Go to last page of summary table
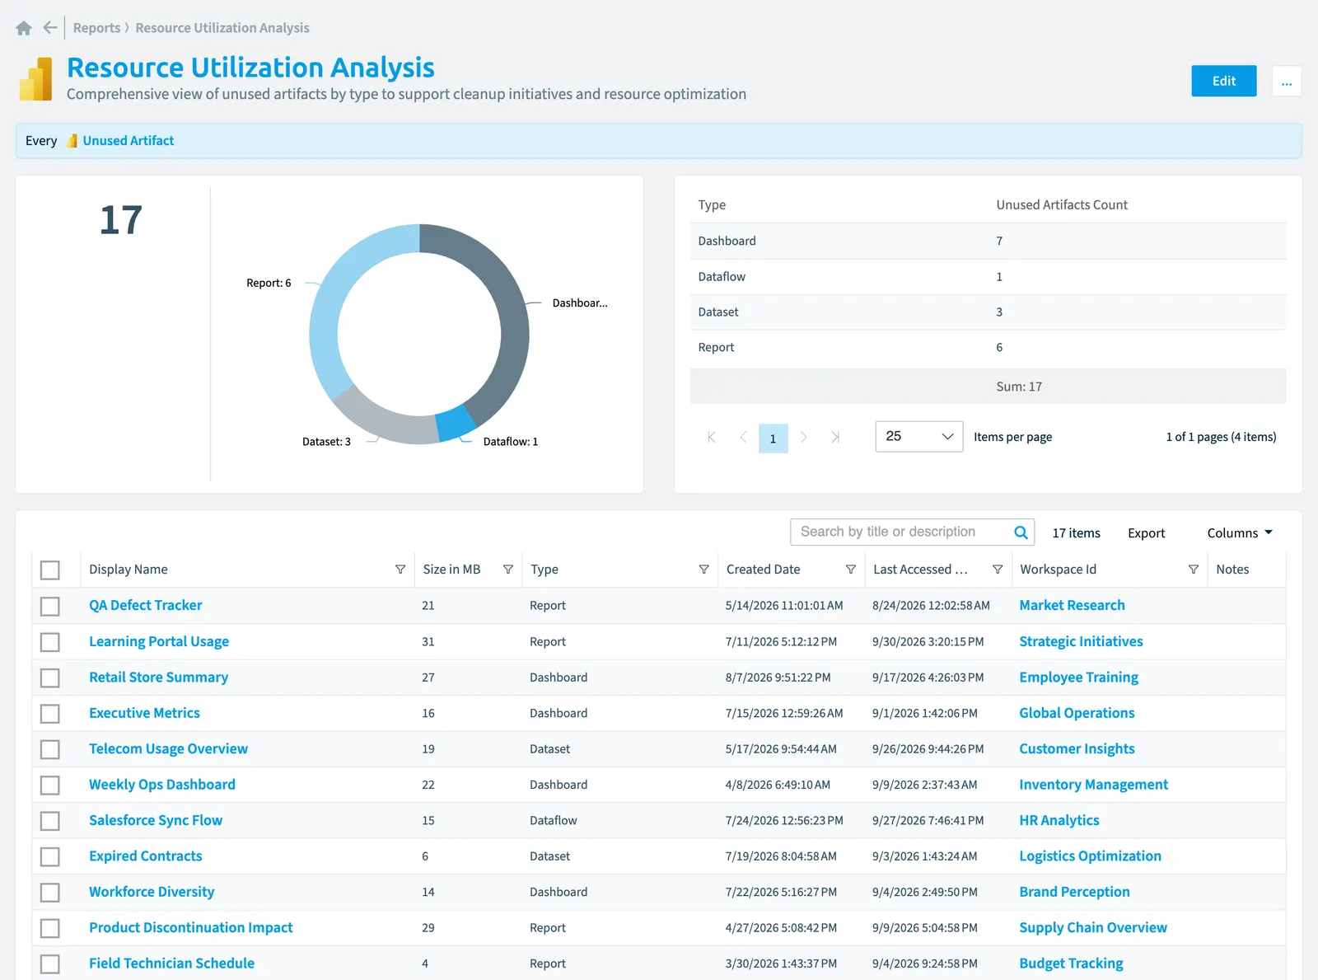1318x980 pixels. 835,438
